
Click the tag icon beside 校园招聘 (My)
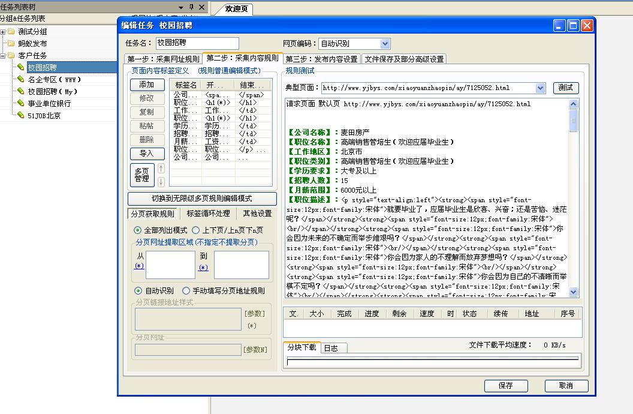click(x=20, y=91)
